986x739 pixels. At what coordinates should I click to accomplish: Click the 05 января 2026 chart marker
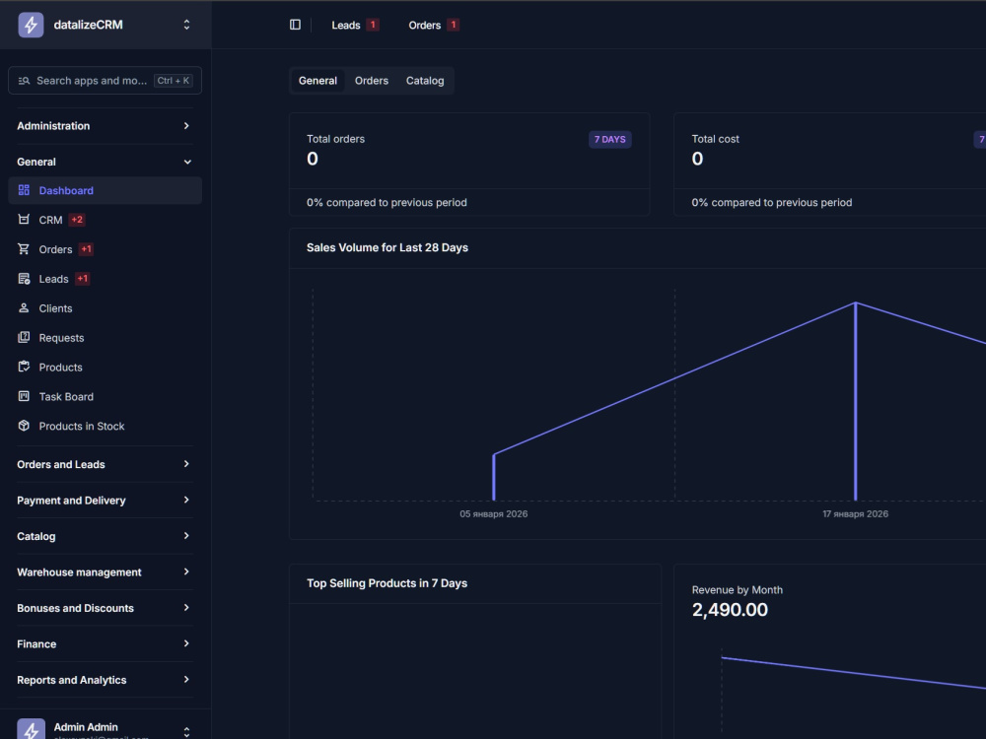(x=494, y=477)
